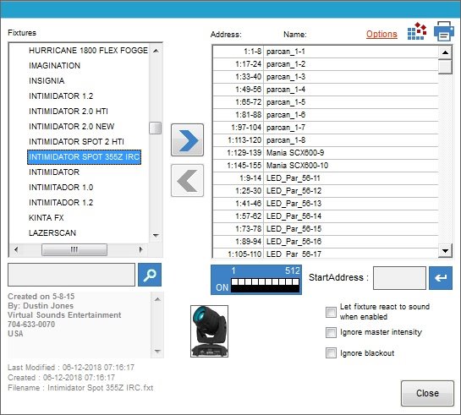Select patched row parcan_1-3
This screenshot has height=415, width=461.
325,77
